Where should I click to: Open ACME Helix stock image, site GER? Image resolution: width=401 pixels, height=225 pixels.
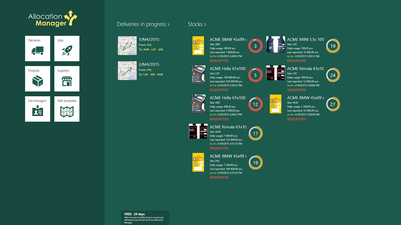coord(198,104)
